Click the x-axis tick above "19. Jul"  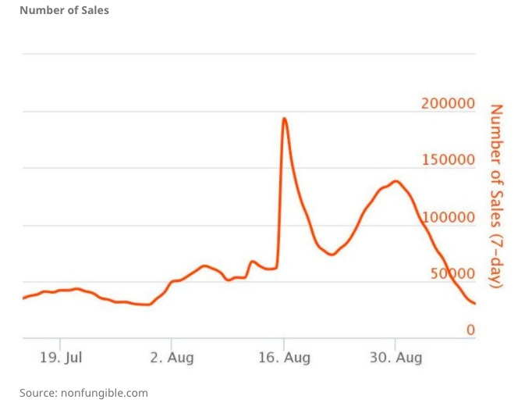coord(60,342)
